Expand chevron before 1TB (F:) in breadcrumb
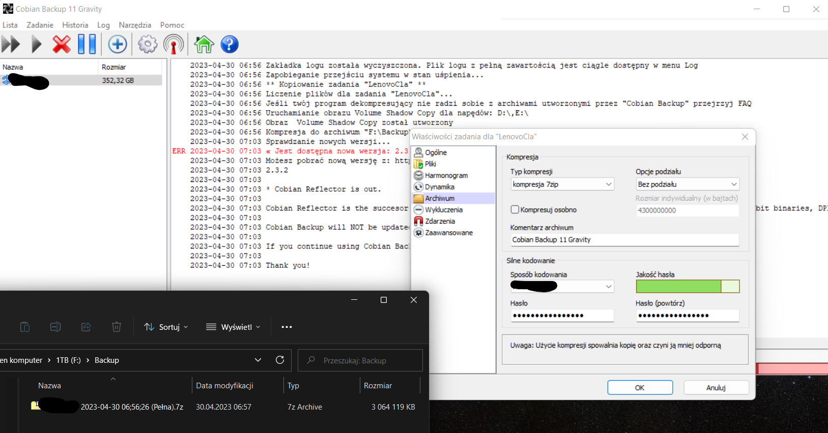 pos(49,360)
